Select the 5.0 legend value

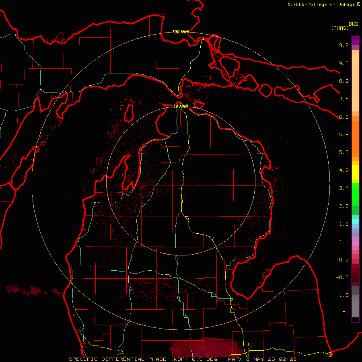(x=344, y=152)
